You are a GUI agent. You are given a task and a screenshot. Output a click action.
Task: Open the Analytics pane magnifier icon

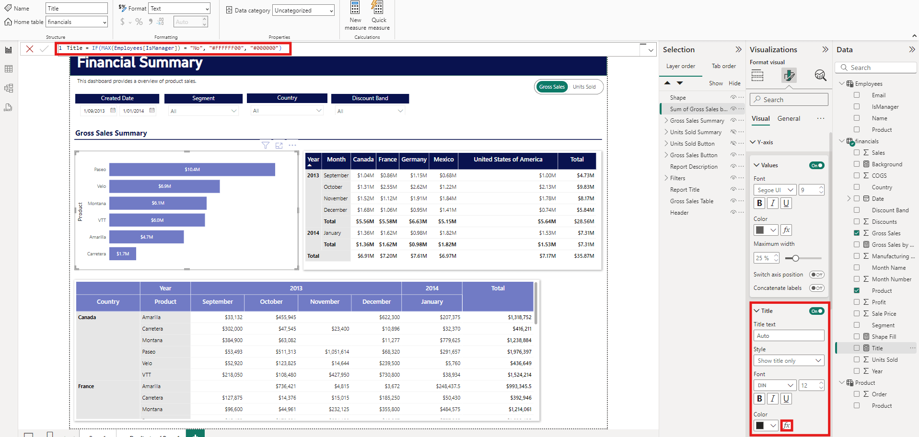tap(820, 75)
